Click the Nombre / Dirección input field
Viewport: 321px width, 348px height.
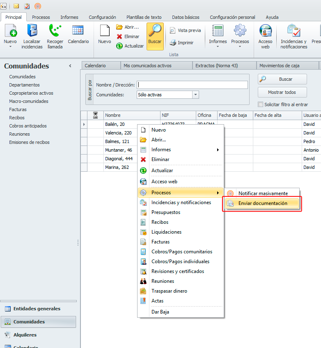(x=192, y=85)
